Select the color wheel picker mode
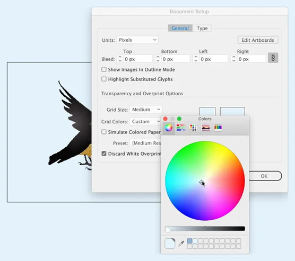295x261 pixels. pos(169,128)
